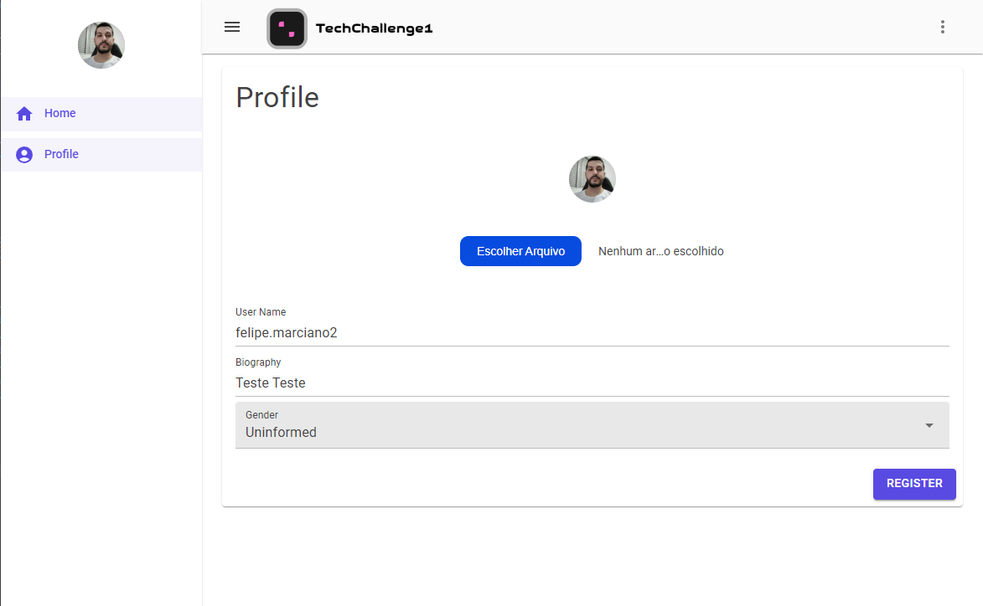Click the TechChallenge1 logo icon

point(287,28)
